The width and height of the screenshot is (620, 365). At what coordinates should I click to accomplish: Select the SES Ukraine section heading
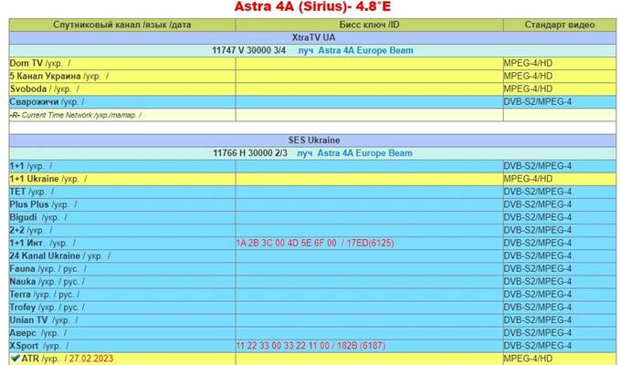pos(313,141)
